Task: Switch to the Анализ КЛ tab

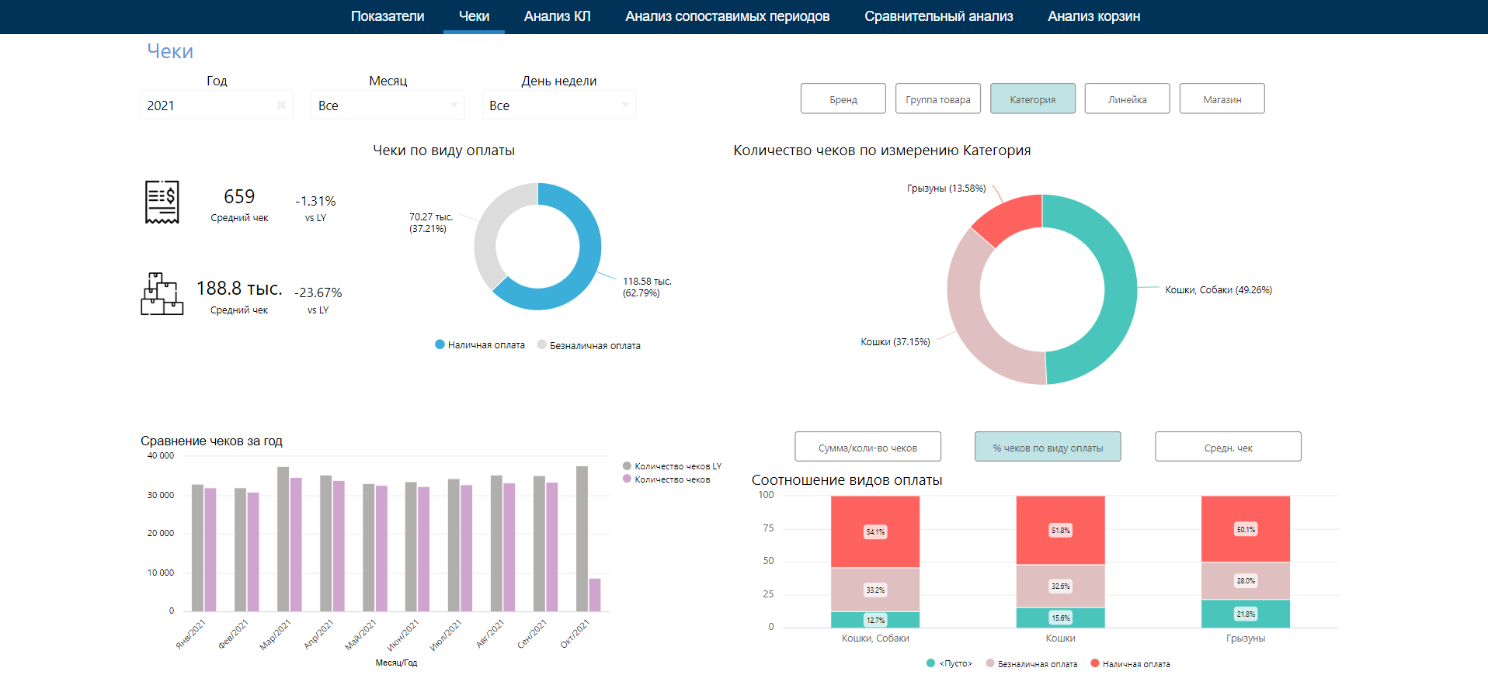Action: coord(557,16)
